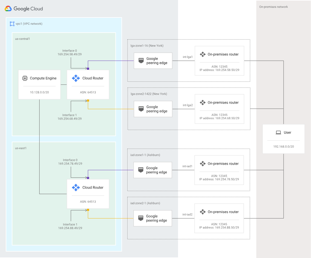Select the 'int-iad2' link label
311x258 pixels.
187,215
